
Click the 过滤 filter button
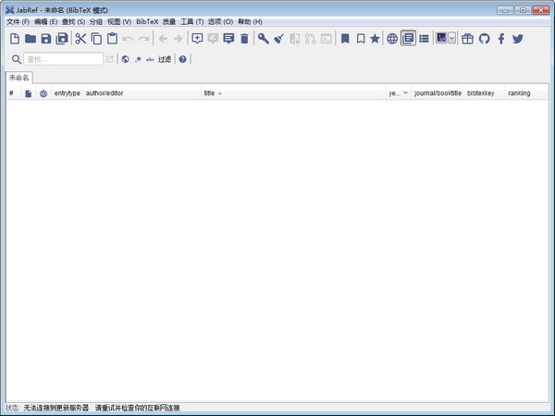pyautogui.click(x=166, y=59)
